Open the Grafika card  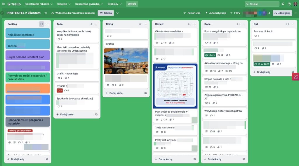(x=126, y=44)
